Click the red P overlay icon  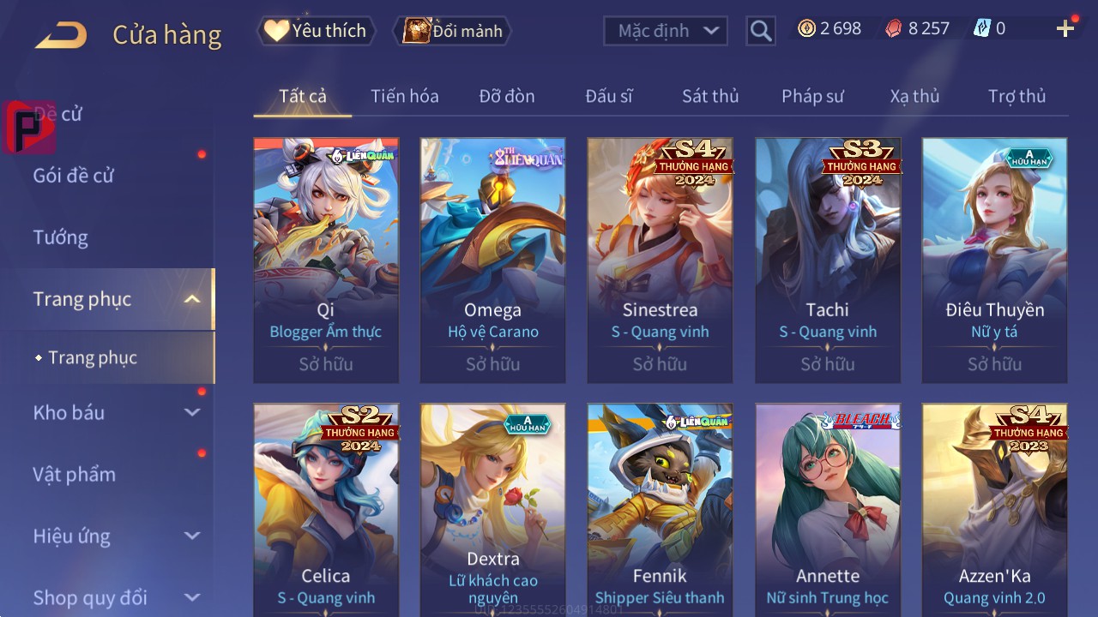point(29,127)
